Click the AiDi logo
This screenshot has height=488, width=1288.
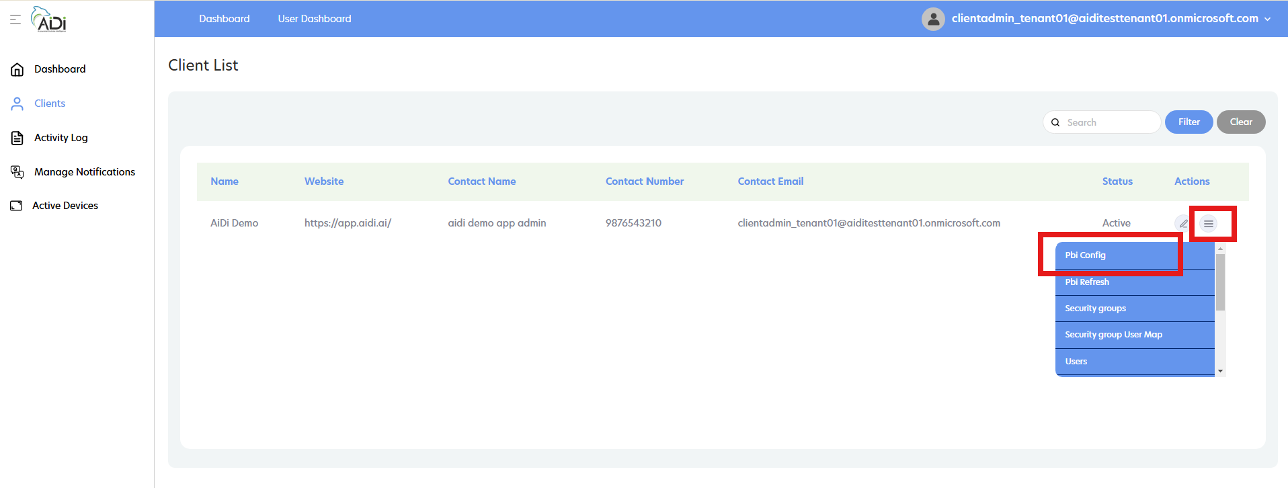[50, 19]
